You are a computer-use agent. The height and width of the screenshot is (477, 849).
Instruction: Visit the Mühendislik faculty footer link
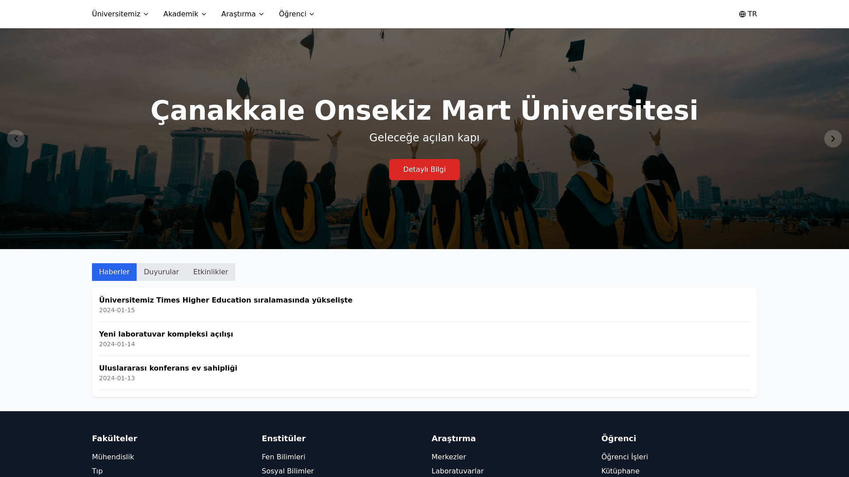(113, 457)
